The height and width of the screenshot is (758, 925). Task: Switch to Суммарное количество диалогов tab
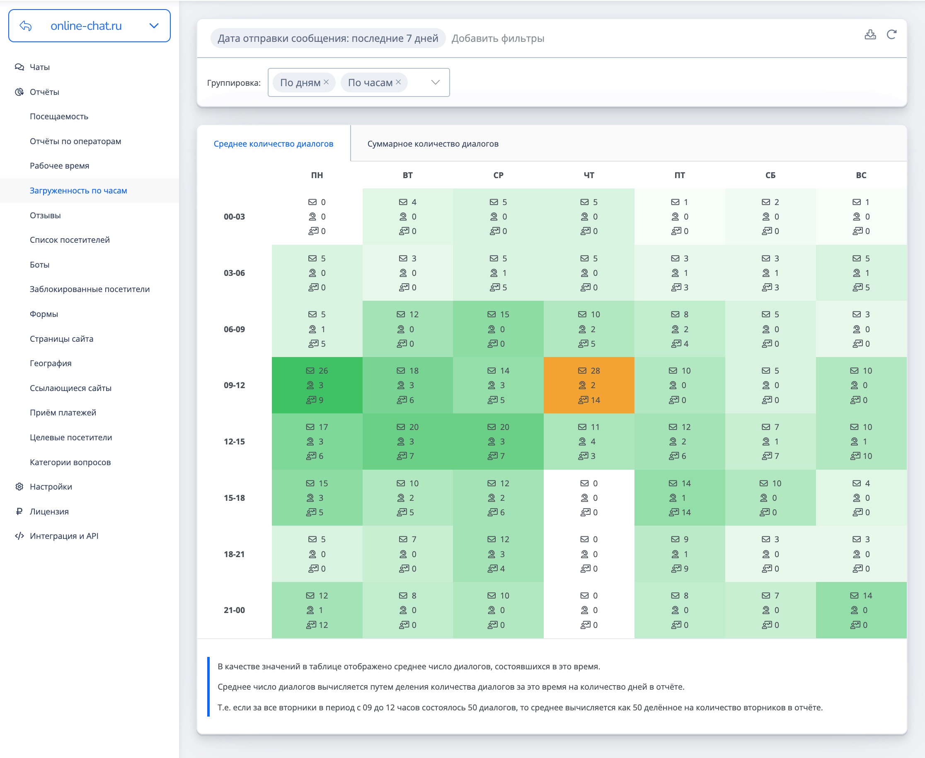tap(433, 144)
